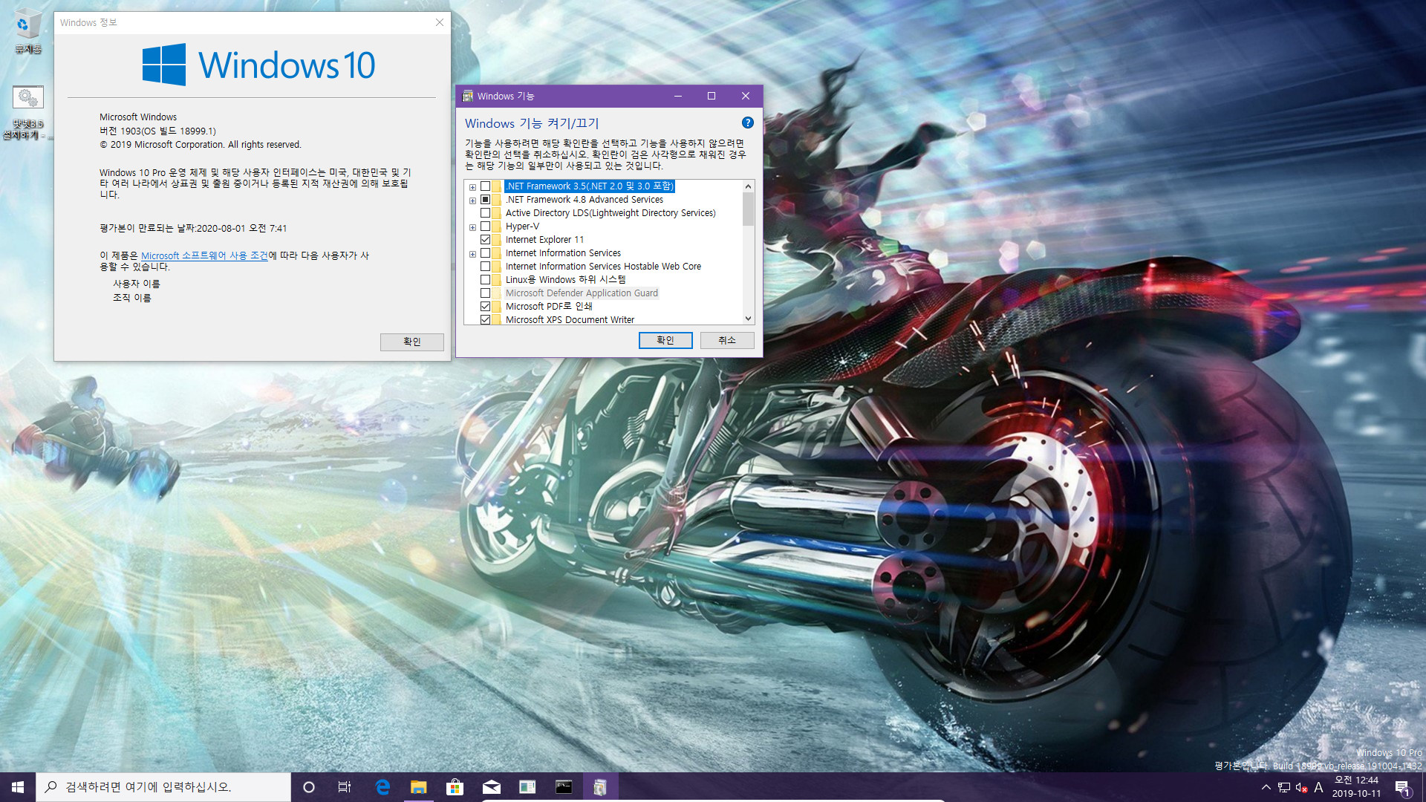This screenshot has width=1426, height=802.
Task: Close the Windows 기능 window
Action: point(746,96)
